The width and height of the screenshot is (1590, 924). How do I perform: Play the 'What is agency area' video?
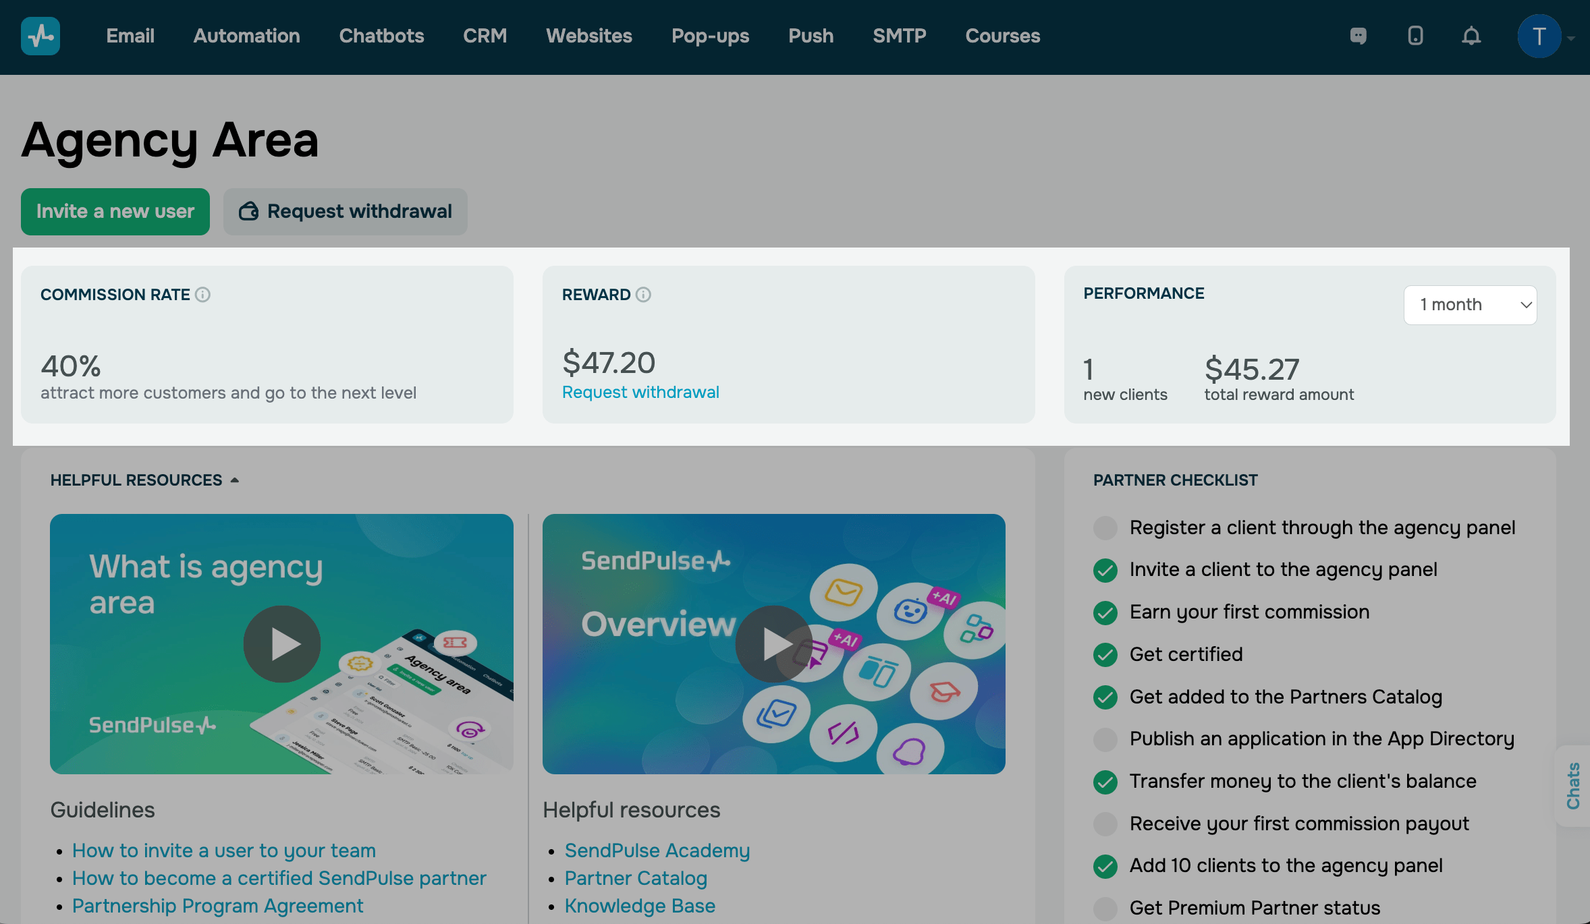282,643
